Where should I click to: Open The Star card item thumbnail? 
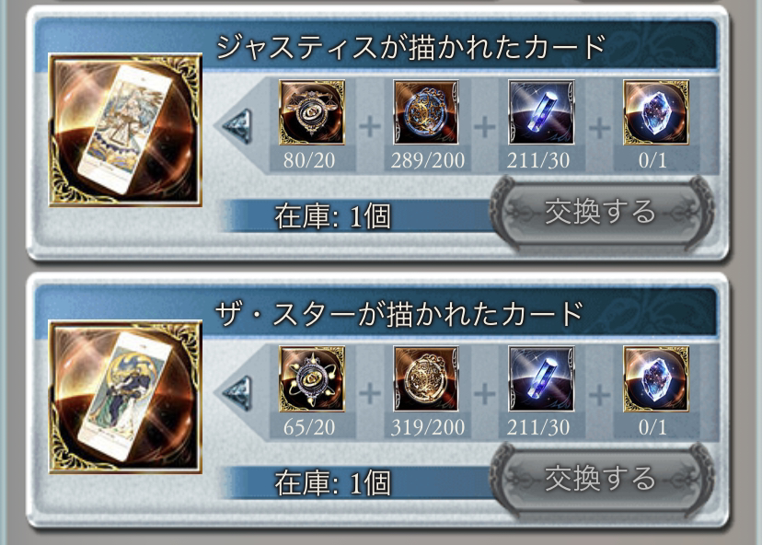125,397
